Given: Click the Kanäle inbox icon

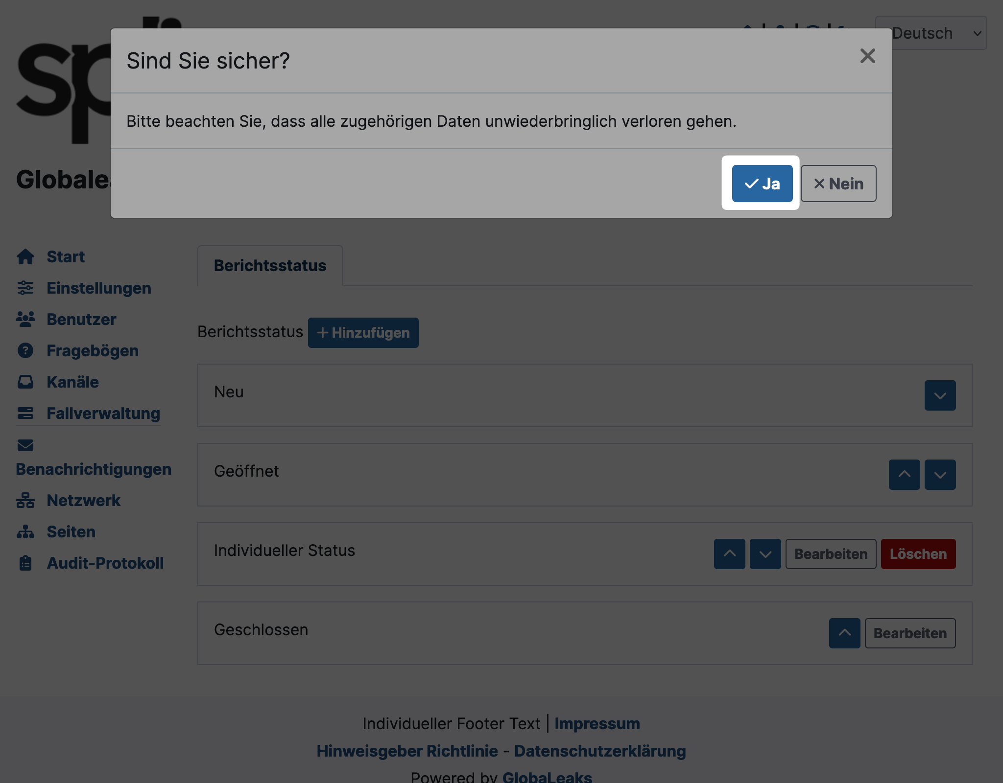Looking at the screenshot, I should pos(25,382).
